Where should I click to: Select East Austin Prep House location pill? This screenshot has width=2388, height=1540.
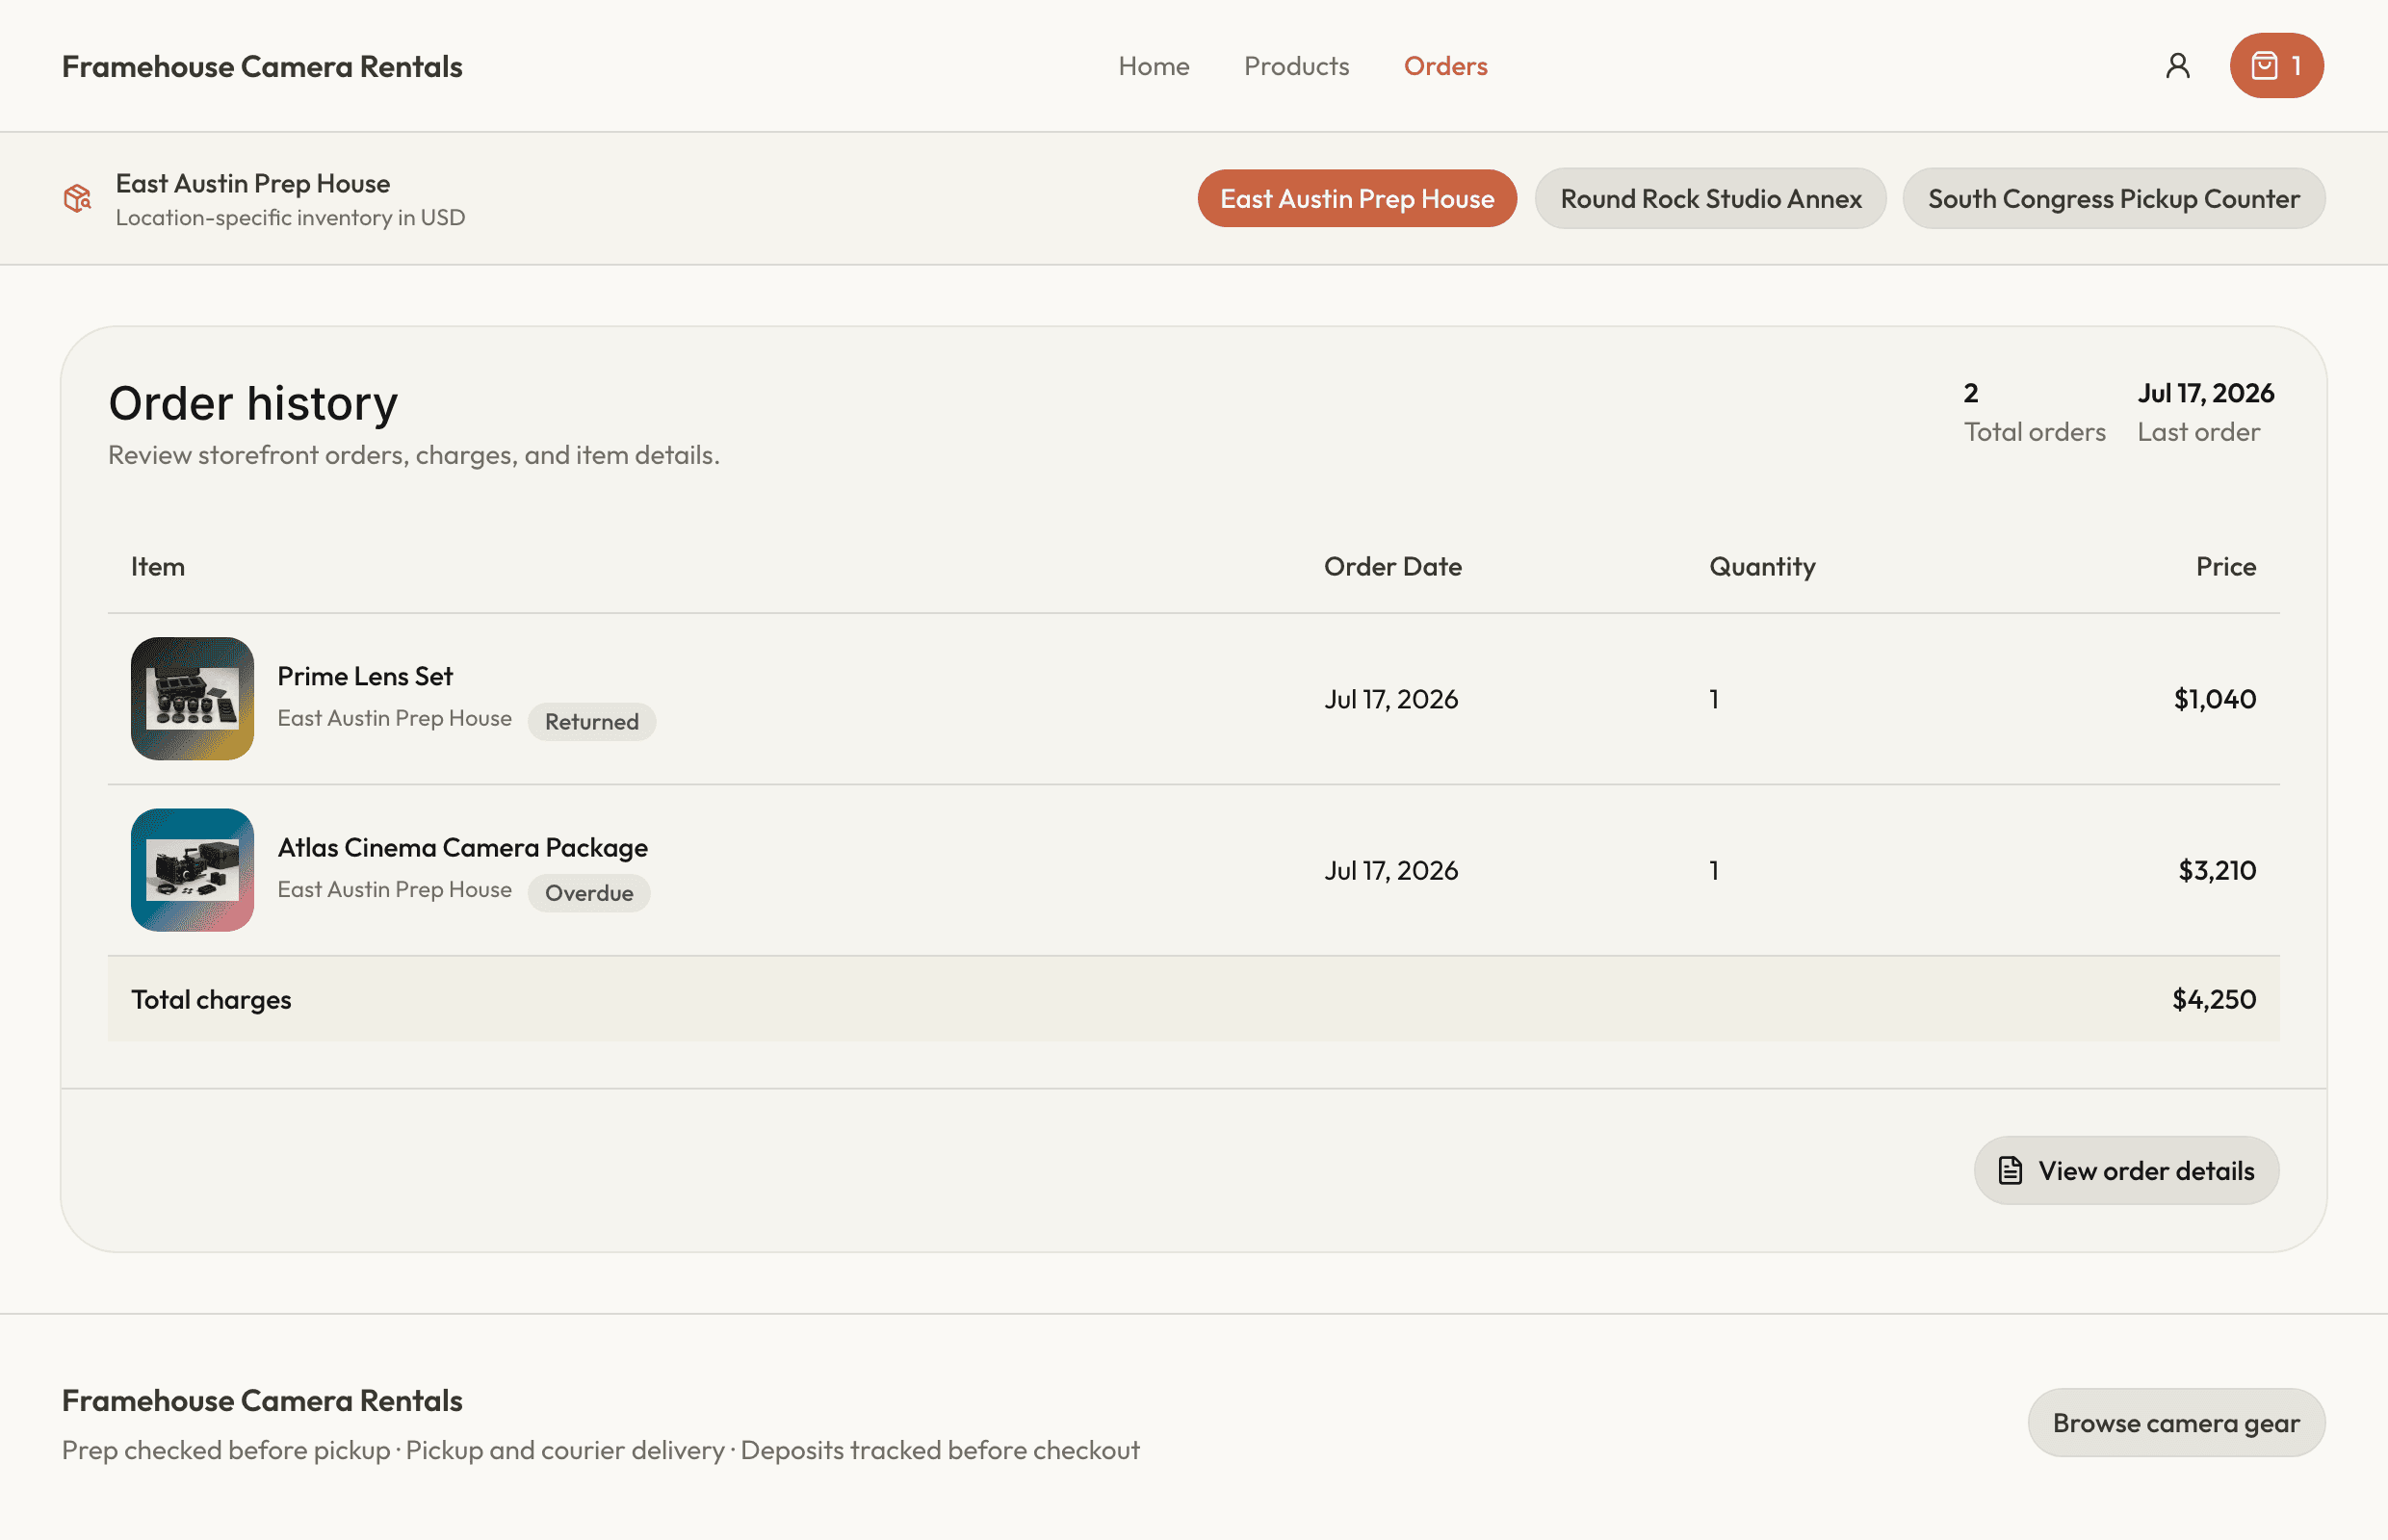[x=1357, y=198]
